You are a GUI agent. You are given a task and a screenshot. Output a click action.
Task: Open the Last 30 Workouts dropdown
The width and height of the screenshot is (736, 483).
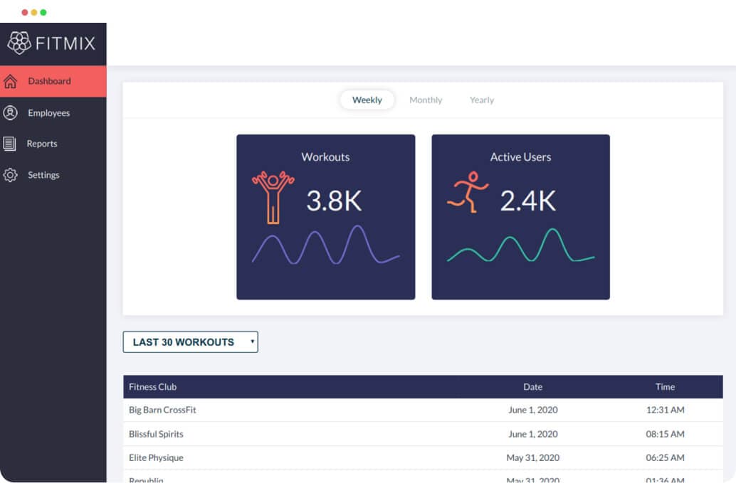click(x=190, y=342)
